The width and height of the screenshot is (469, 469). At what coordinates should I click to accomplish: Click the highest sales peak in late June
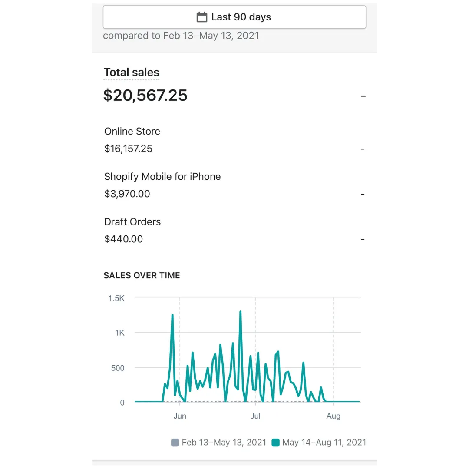pyautogui.click(x=240, y=312)
